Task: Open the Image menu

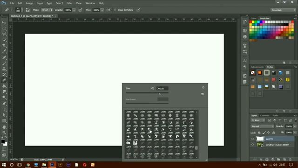Action: (x=29, y=3)
